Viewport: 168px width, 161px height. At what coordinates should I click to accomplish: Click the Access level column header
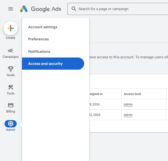(x=132, y=94)
